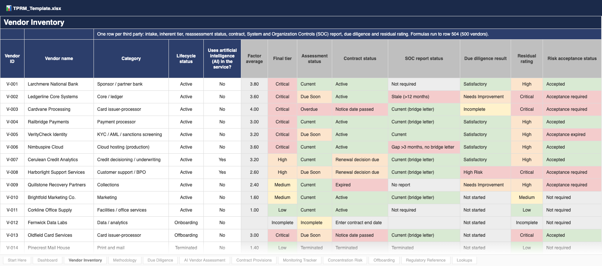Select the Credit decisioning / underwriting cell
Image resolution: width=602 pixels, height=266 pixels.
coord(131,160)
